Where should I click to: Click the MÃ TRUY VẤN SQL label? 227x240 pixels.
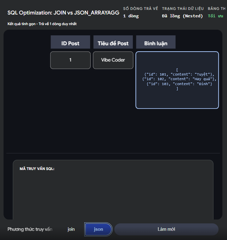(x=37, y=169)
